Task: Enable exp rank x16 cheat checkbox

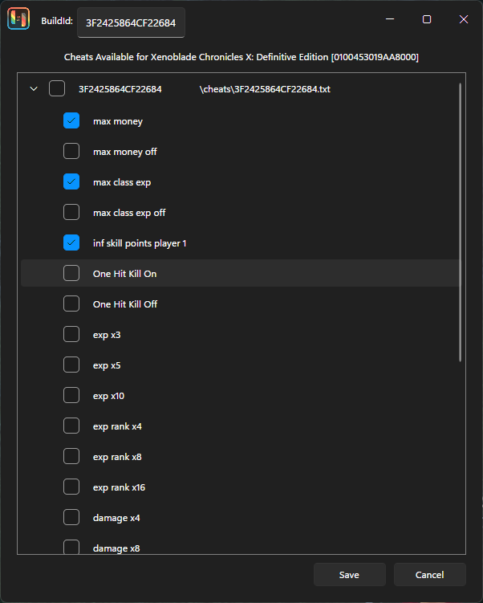Action: click(x=71, y=487)
